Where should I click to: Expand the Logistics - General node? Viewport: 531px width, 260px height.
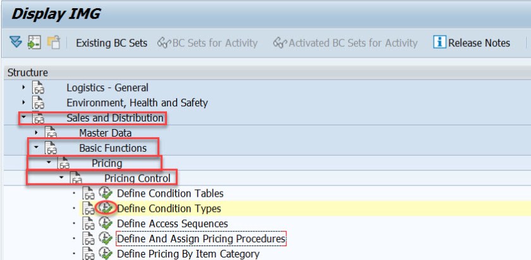24,88
